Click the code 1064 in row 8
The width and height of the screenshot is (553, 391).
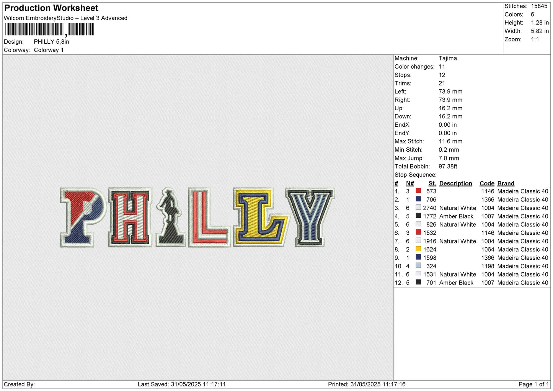coord(488,249)
